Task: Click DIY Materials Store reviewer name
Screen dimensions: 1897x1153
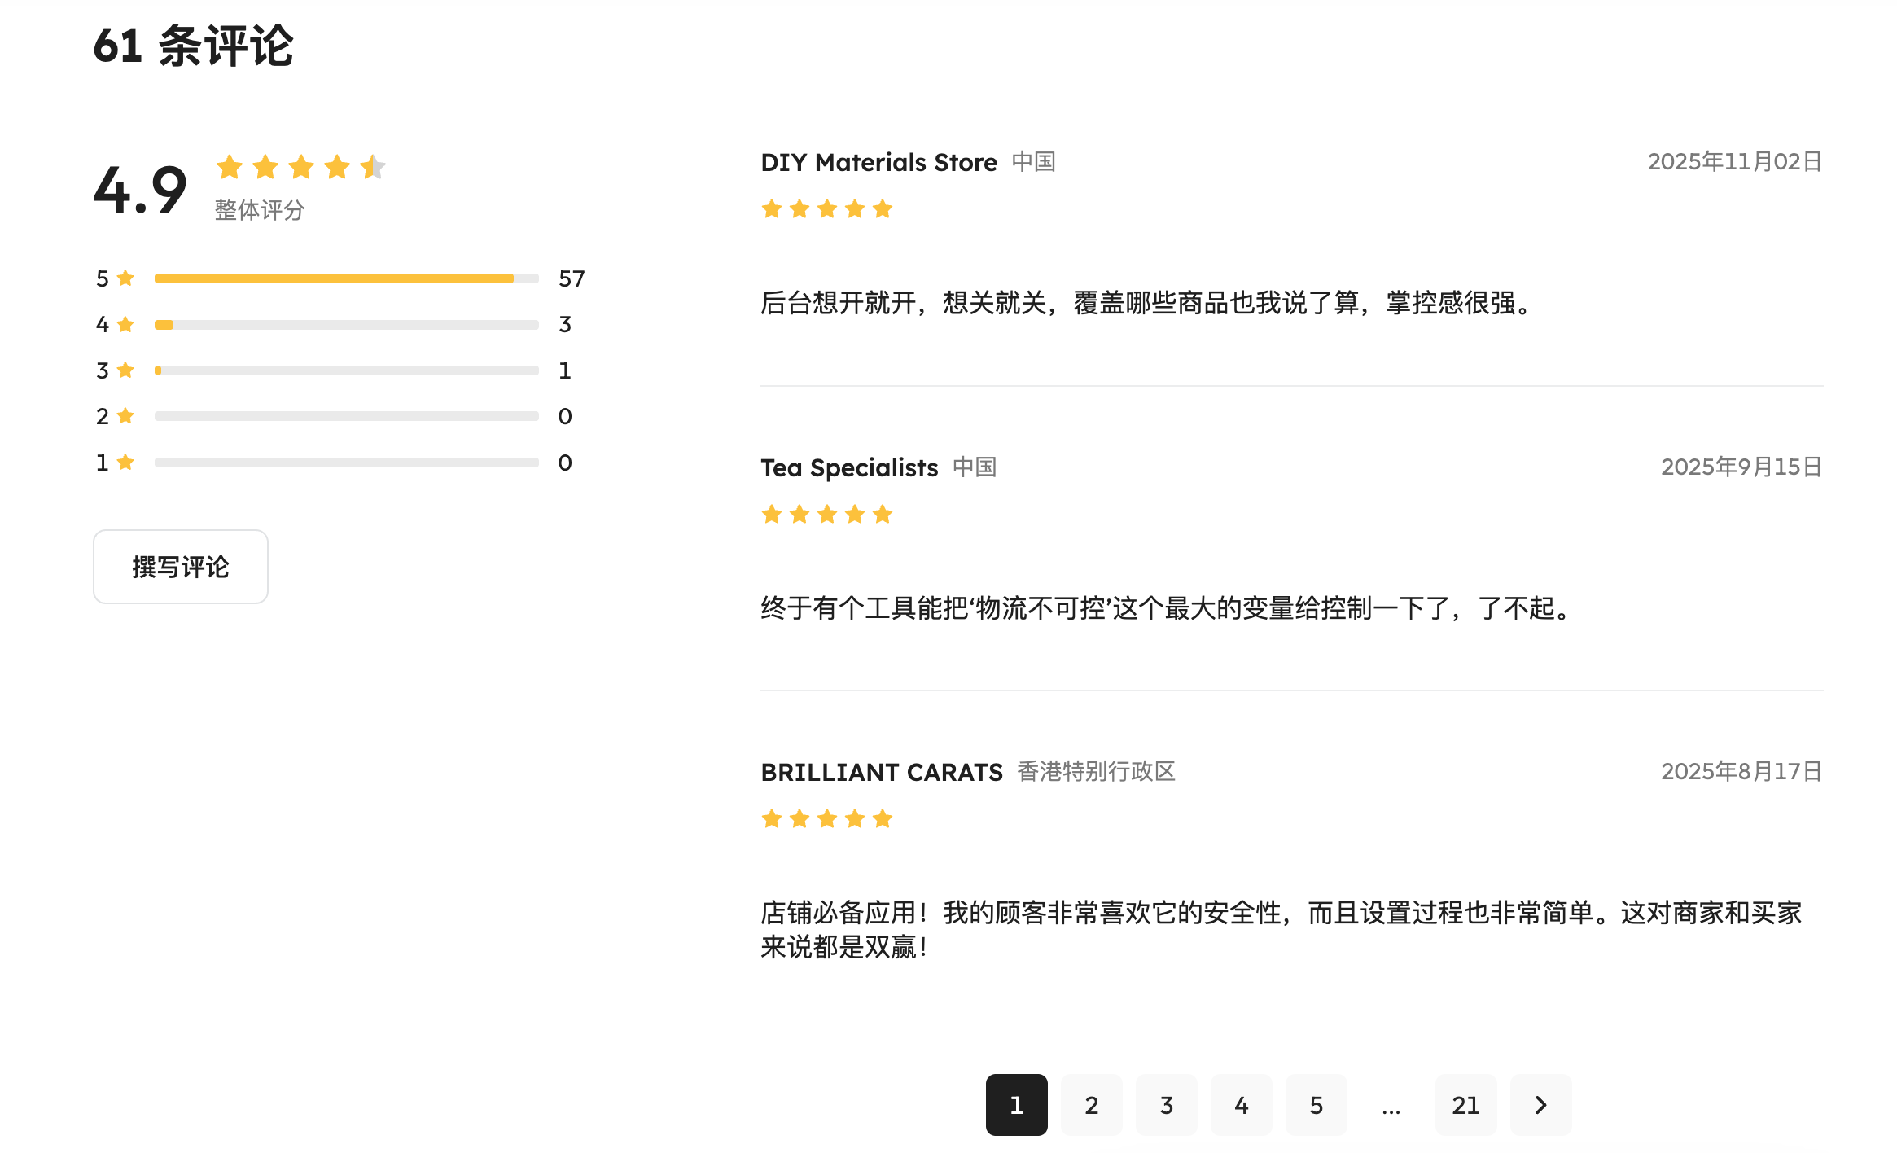Action: pos(878,162)
